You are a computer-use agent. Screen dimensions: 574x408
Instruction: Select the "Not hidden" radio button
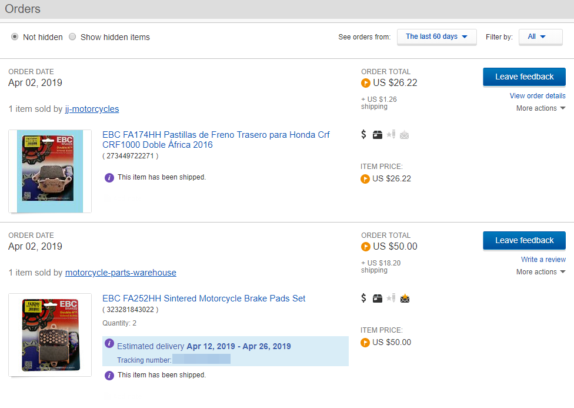(15, 37)
